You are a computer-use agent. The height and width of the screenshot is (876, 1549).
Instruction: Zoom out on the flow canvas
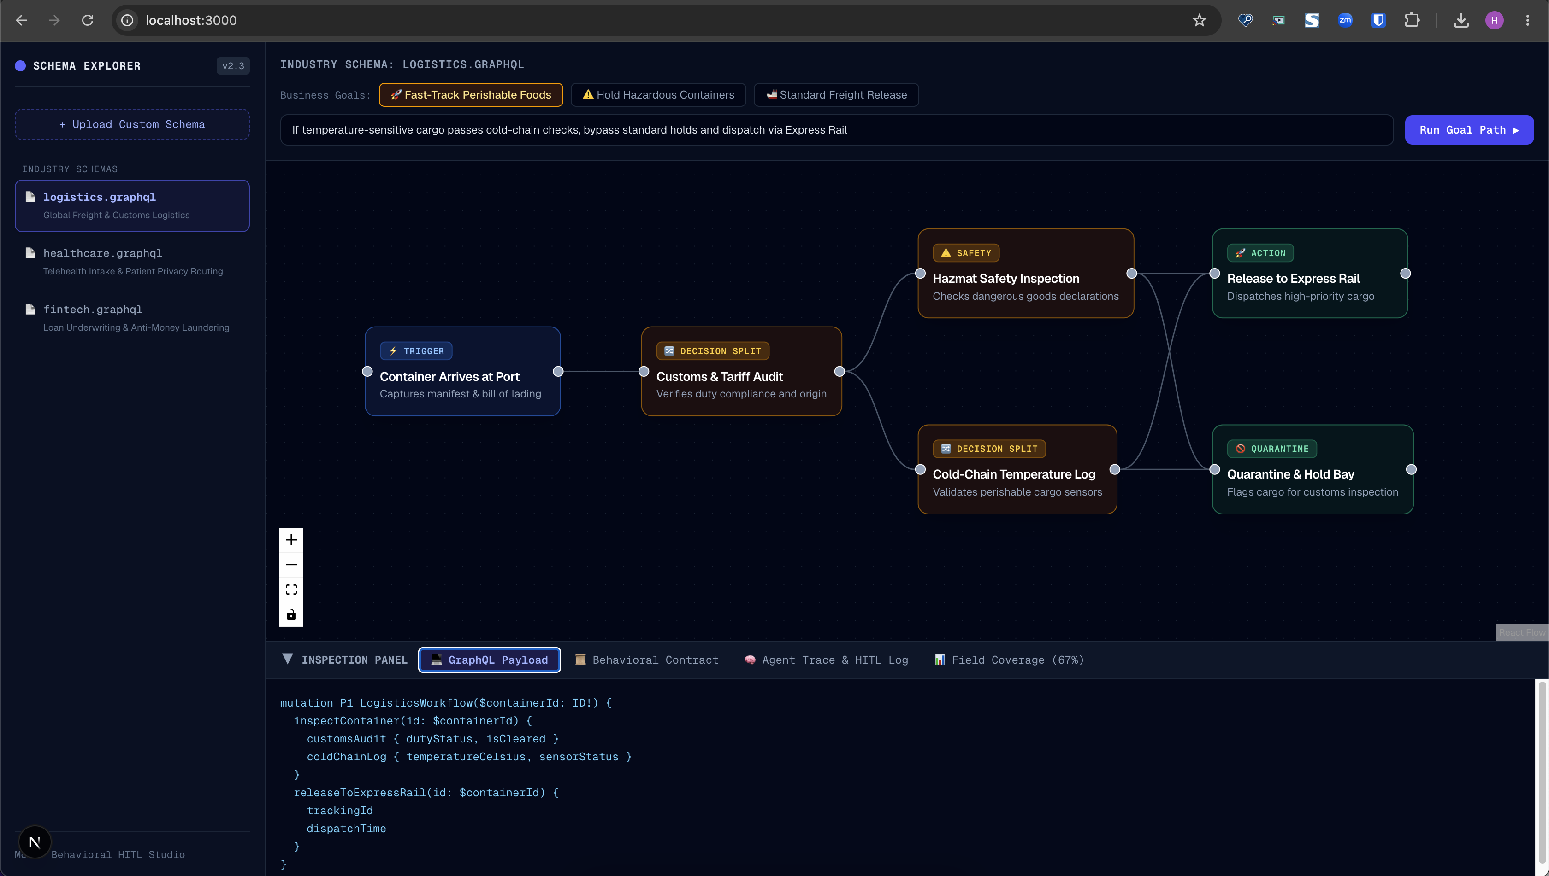click(291, 564)
